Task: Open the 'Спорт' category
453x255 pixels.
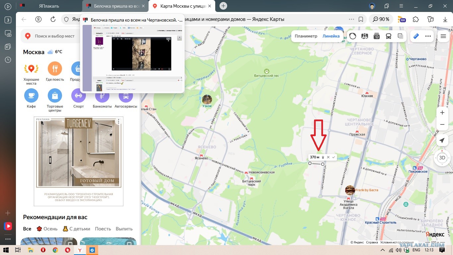Action: click(79, 99)
